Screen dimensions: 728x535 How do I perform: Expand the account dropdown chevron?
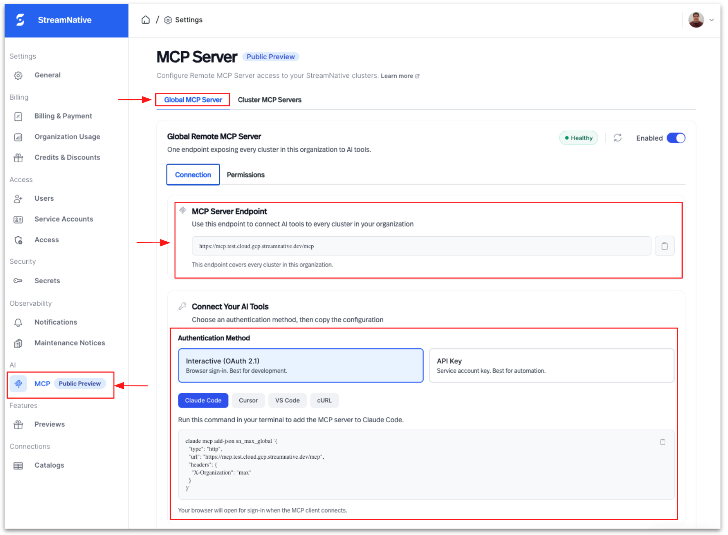tap(712, 20)
